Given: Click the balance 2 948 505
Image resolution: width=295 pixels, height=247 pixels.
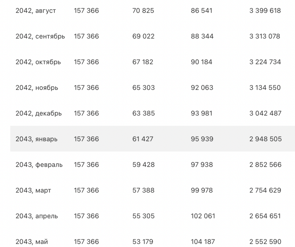Looking at the screenshot, I should tap(265, 139).
